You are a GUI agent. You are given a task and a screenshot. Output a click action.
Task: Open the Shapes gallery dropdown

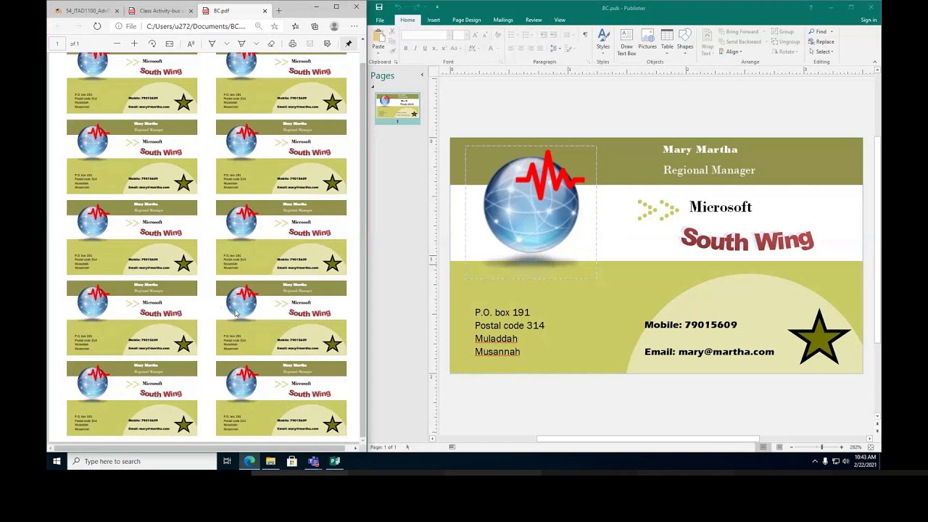click(x=685, y=41)
